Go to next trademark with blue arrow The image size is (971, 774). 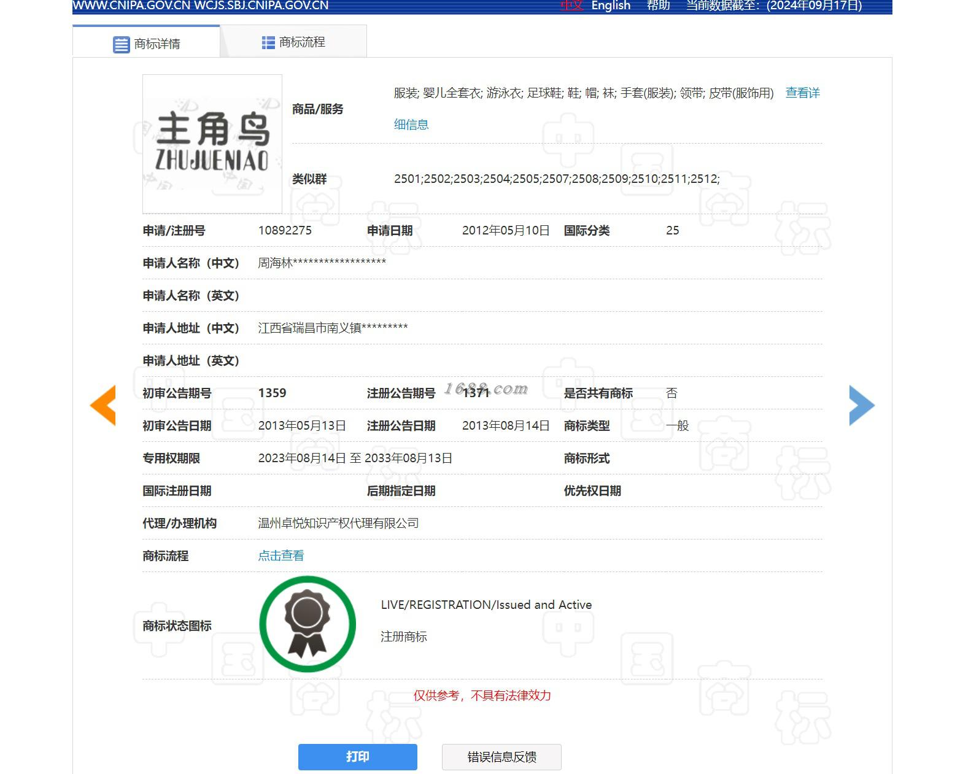862,405
